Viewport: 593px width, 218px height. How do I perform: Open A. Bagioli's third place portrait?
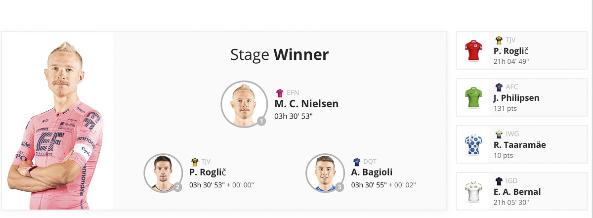(x=325, y=173)
